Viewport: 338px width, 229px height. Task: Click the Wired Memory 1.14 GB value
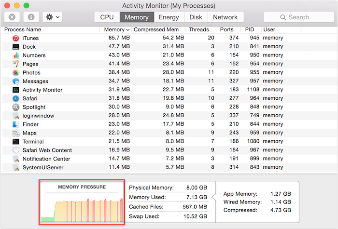[x=281, y=202]
